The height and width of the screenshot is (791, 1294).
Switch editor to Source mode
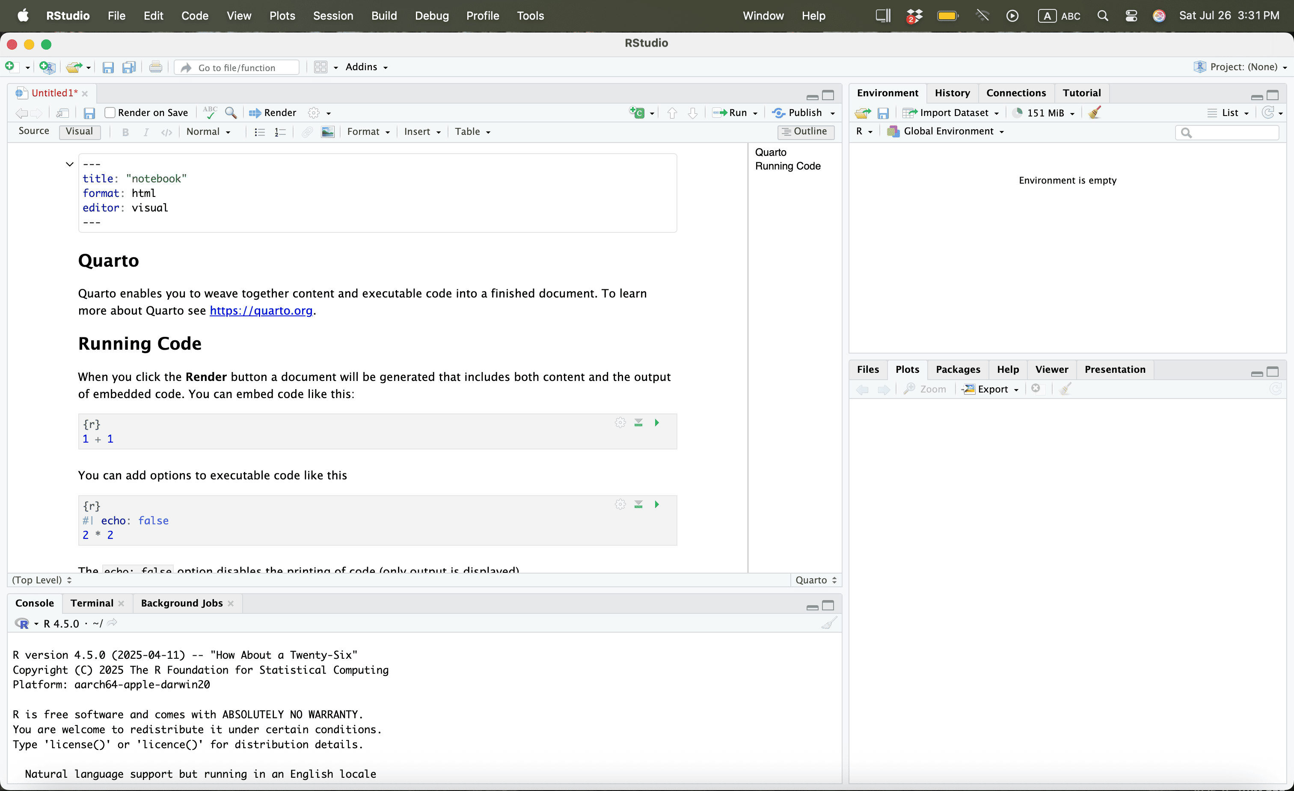pyautogui.click(x=34, y=131)
